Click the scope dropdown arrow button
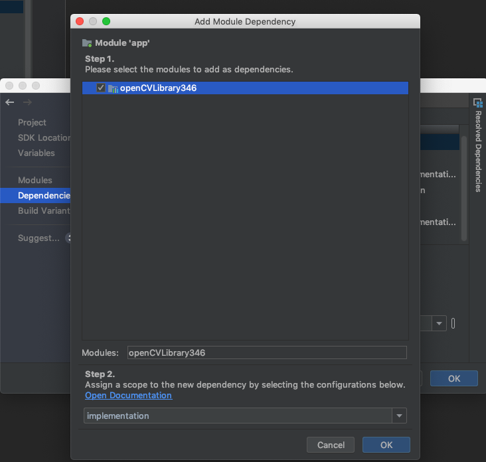The width and height of the screenshot is (486, 462). 399,416
